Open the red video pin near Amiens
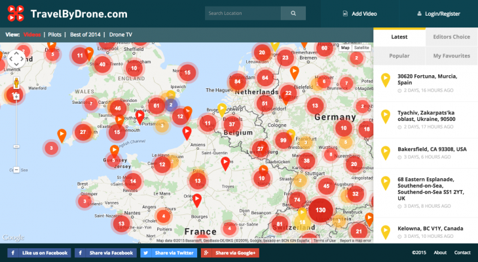478x262 pixels. (187, 133)
